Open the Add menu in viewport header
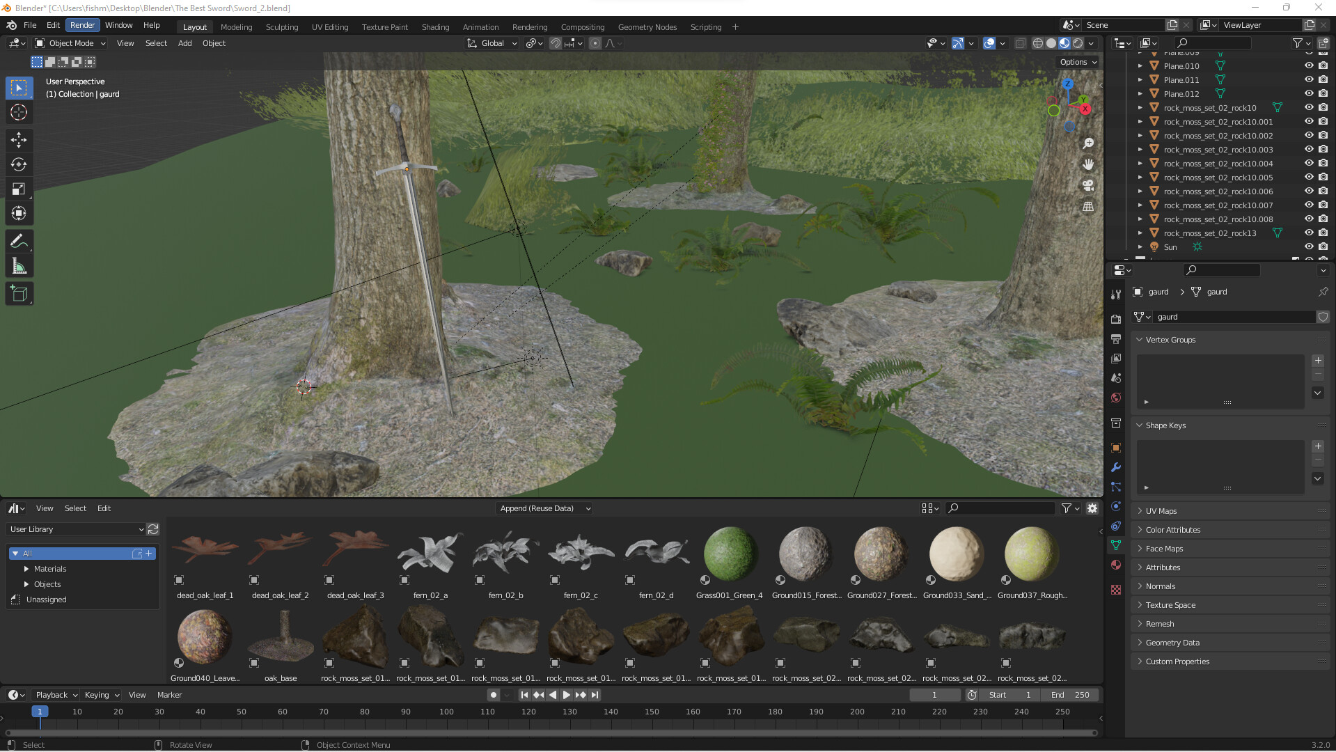1336x752 pixels. pyautogui.click(x=184, y=43)
